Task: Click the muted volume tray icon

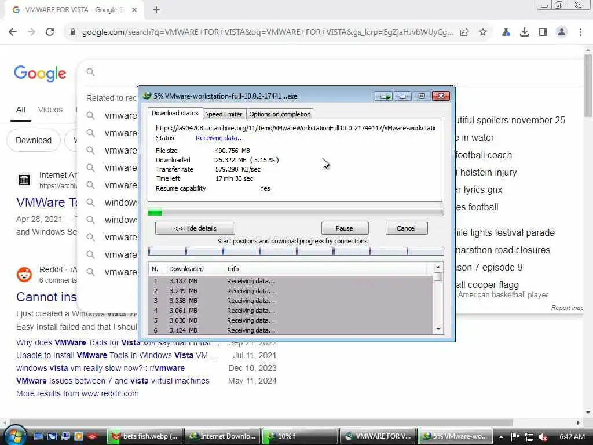Action: [x=543, y=437]
